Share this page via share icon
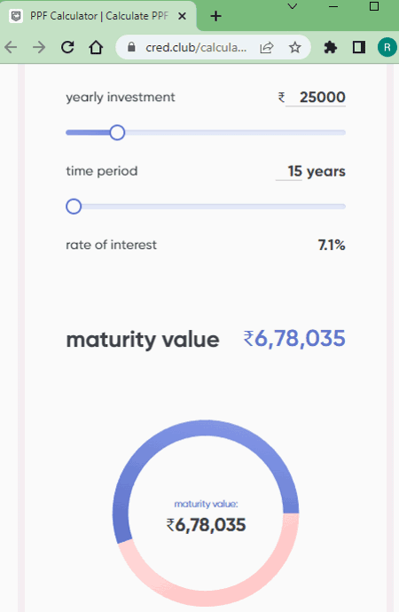The height and width of the screenshot is (612, 399). (267, 48)
